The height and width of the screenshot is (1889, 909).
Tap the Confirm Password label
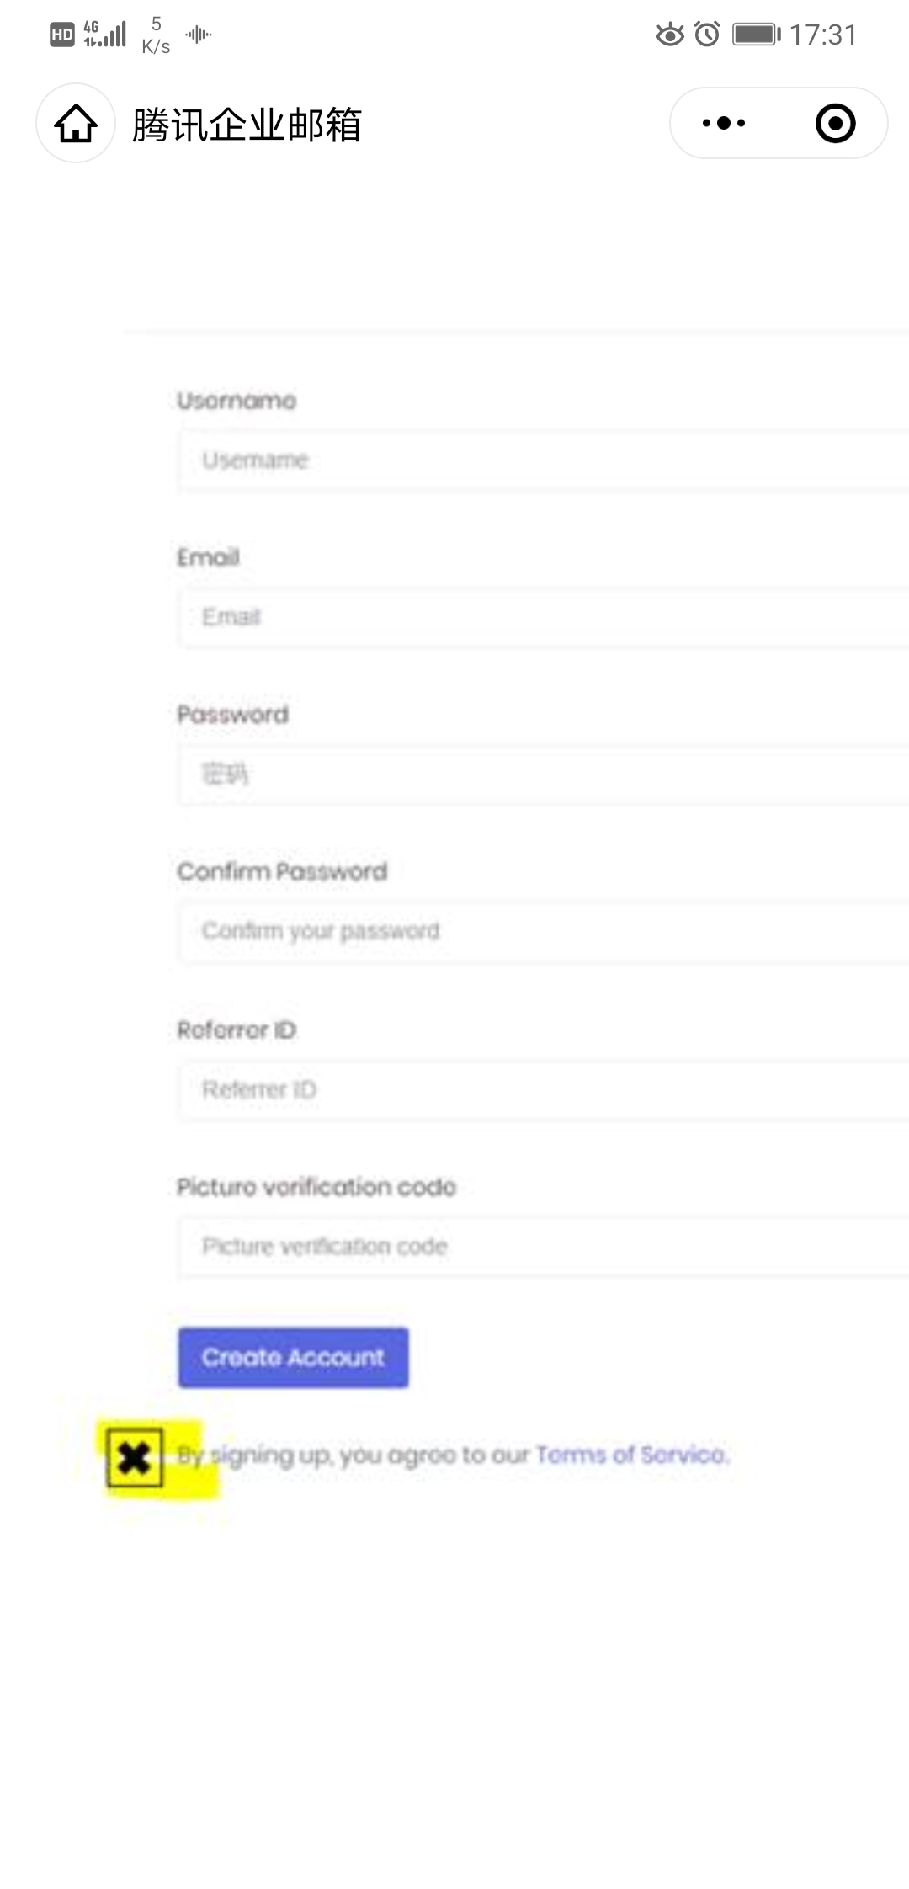pyautogui.click(x=282, y=871)
